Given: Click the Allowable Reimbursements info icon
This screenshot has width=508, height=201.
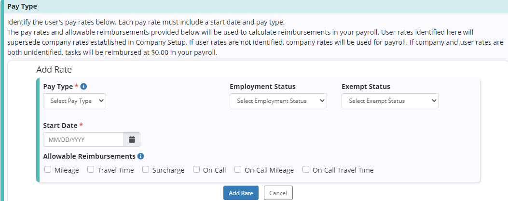Looking at the screenshot, I should (140, 156).
